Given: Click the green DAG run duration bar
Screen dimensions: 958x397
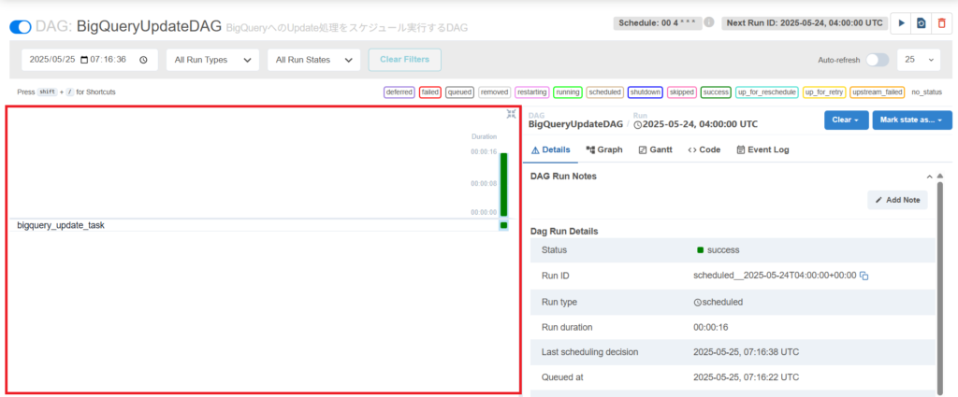Looking at the screenshot, I should click(503, 184).
